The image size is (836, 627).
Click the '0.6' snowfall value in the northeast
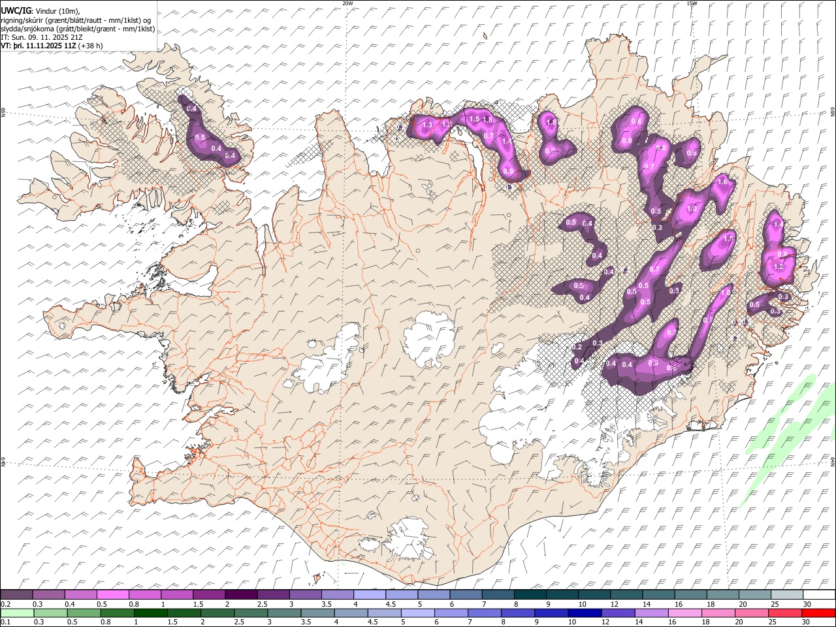pyautogui.click(x=692, y=153)
